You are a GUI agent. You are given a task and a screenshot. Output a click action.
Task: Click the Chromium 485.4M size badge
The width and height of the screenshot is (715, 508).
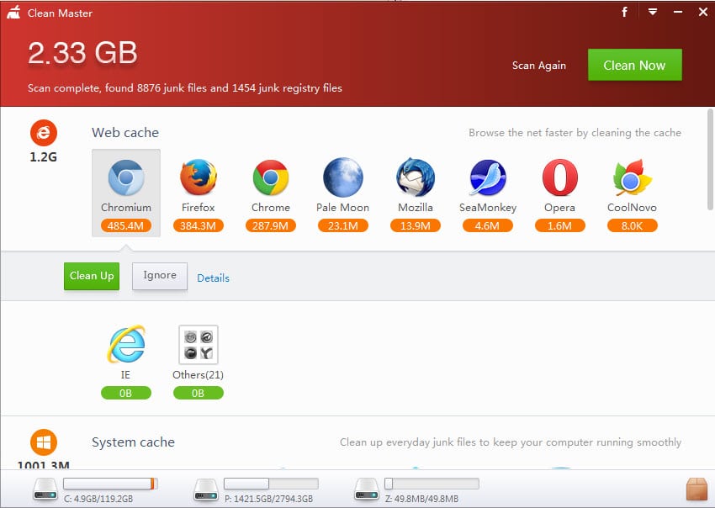pos(126,225)
